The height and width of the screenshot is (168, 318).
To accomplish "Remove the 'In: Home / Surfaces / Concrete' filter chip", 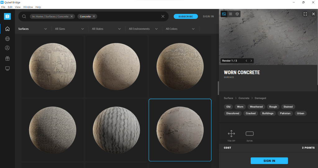I will (72, 16).
